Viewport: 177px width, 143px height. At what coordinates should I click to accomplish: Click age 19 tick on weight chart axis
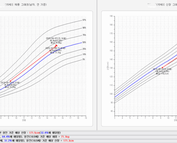86,118
